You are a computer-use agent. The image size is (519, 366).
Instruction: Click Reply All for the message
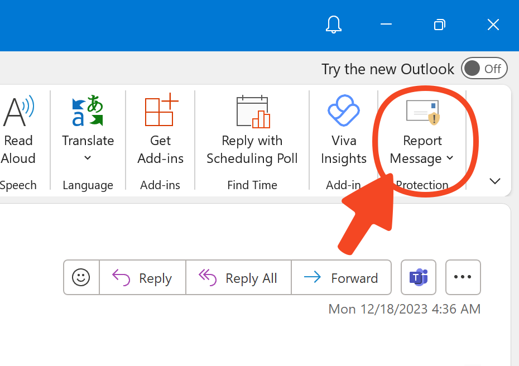pyautogui.click(x=238, y=277)
